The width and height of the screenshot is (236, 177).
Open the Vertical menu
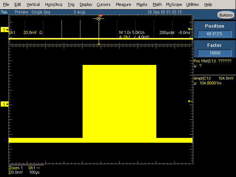pyautogui.click(x=33, y=4)
